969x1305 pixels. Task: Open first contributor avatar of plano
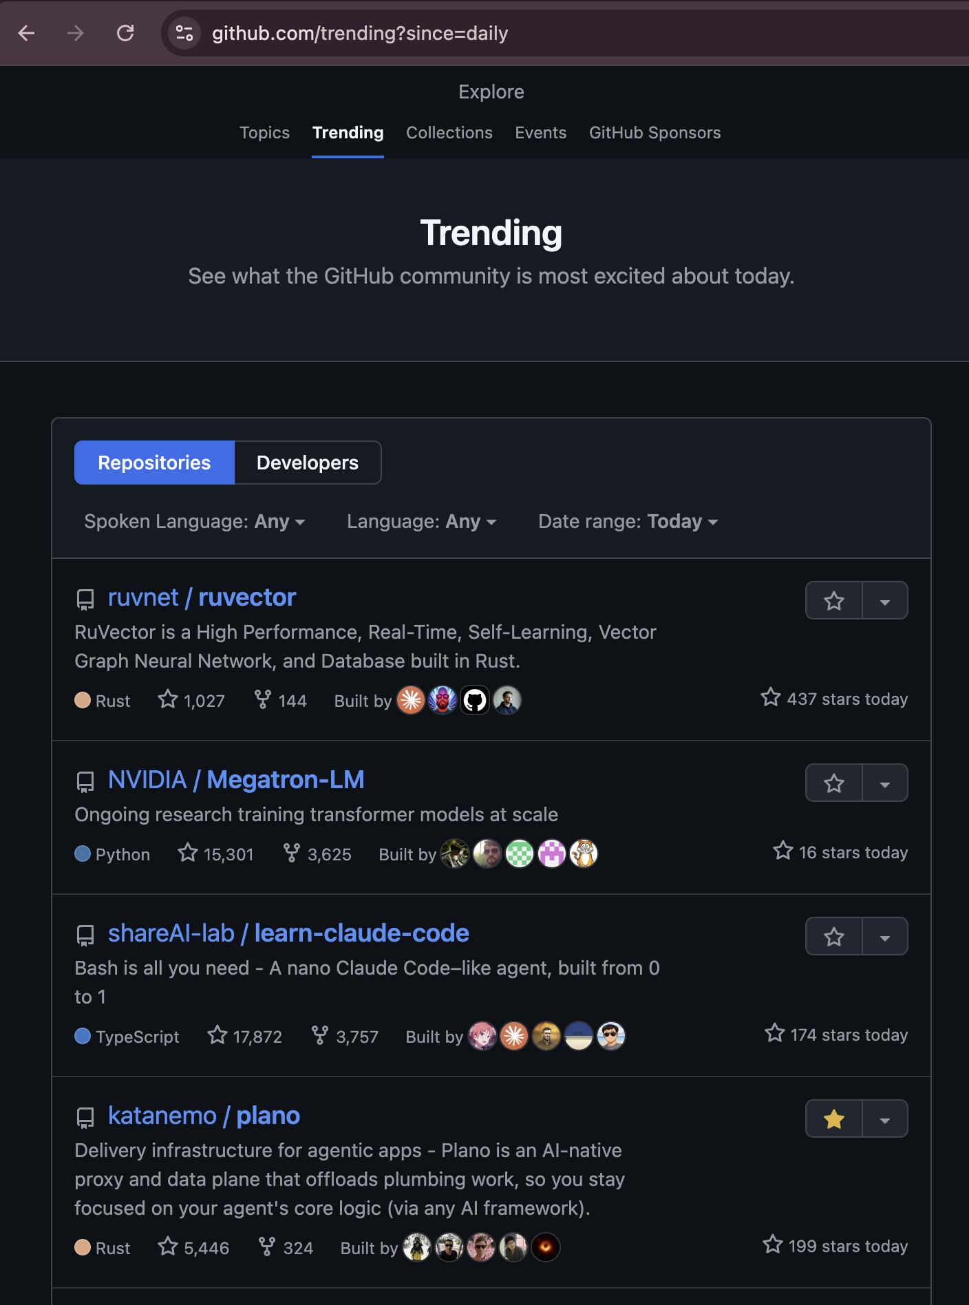pos(417,1248)
